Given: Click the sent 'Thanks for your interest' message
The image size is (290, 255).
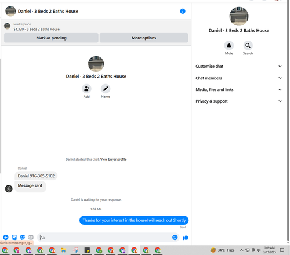Looking at the screenshot, I should [134, 220].
